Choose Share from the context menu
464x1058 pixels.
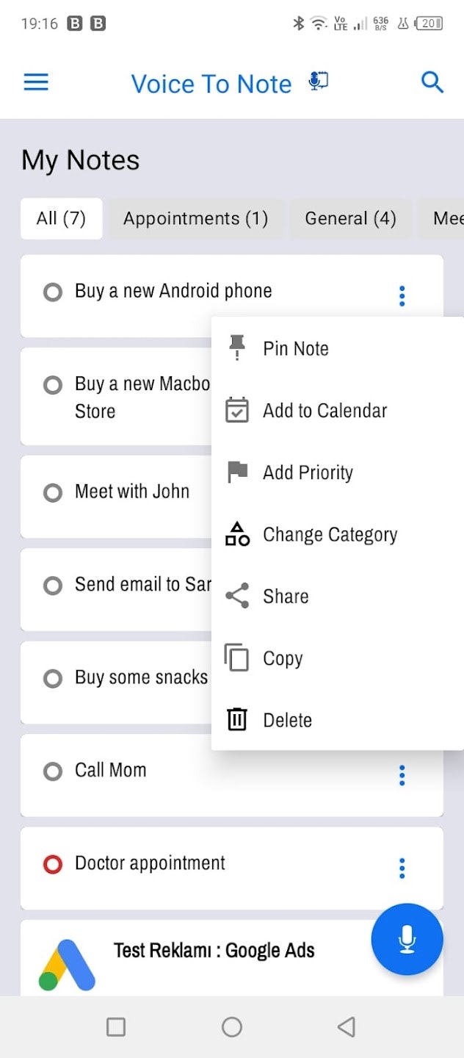tap(286, 596)
